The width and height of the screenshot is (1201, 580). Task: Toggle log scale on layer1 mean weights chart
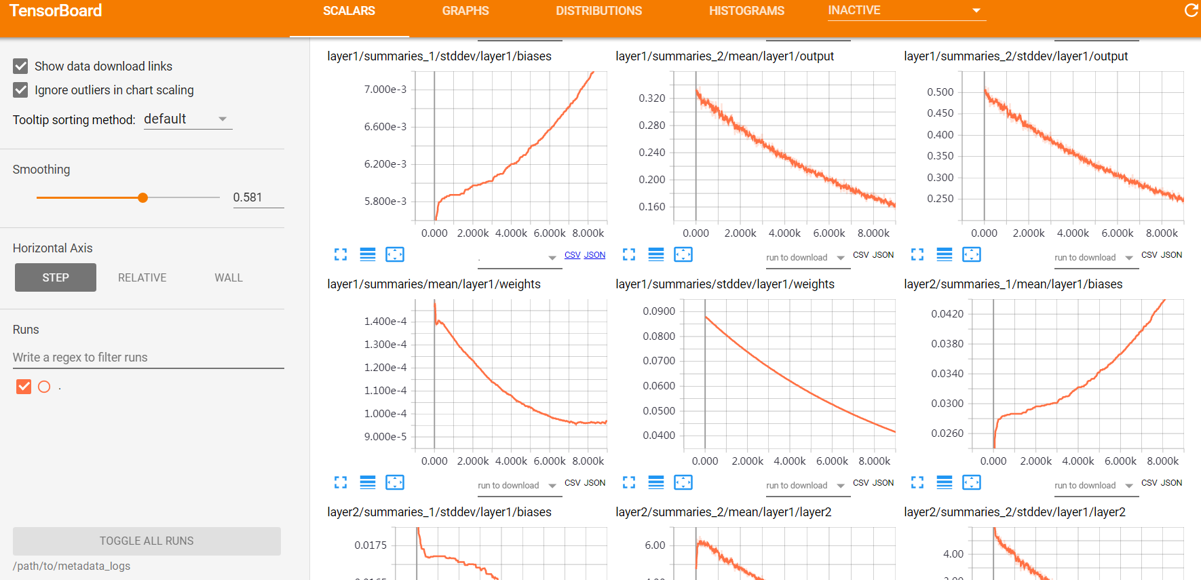[x=368, y=482]
